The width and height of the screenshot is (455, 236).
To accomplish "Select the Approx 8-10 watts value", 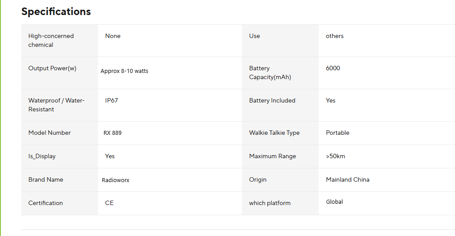I will (x=124, y=71).
